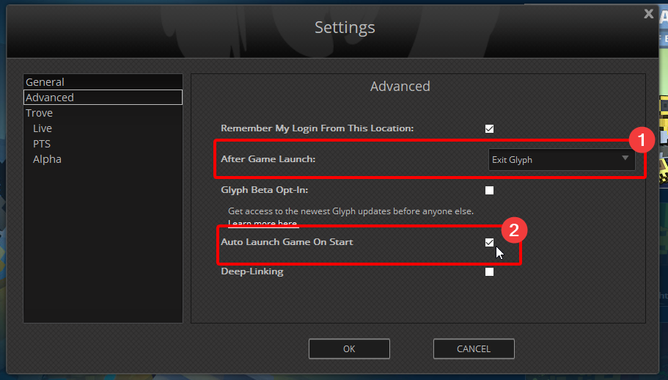Select General in settings list

103,81
